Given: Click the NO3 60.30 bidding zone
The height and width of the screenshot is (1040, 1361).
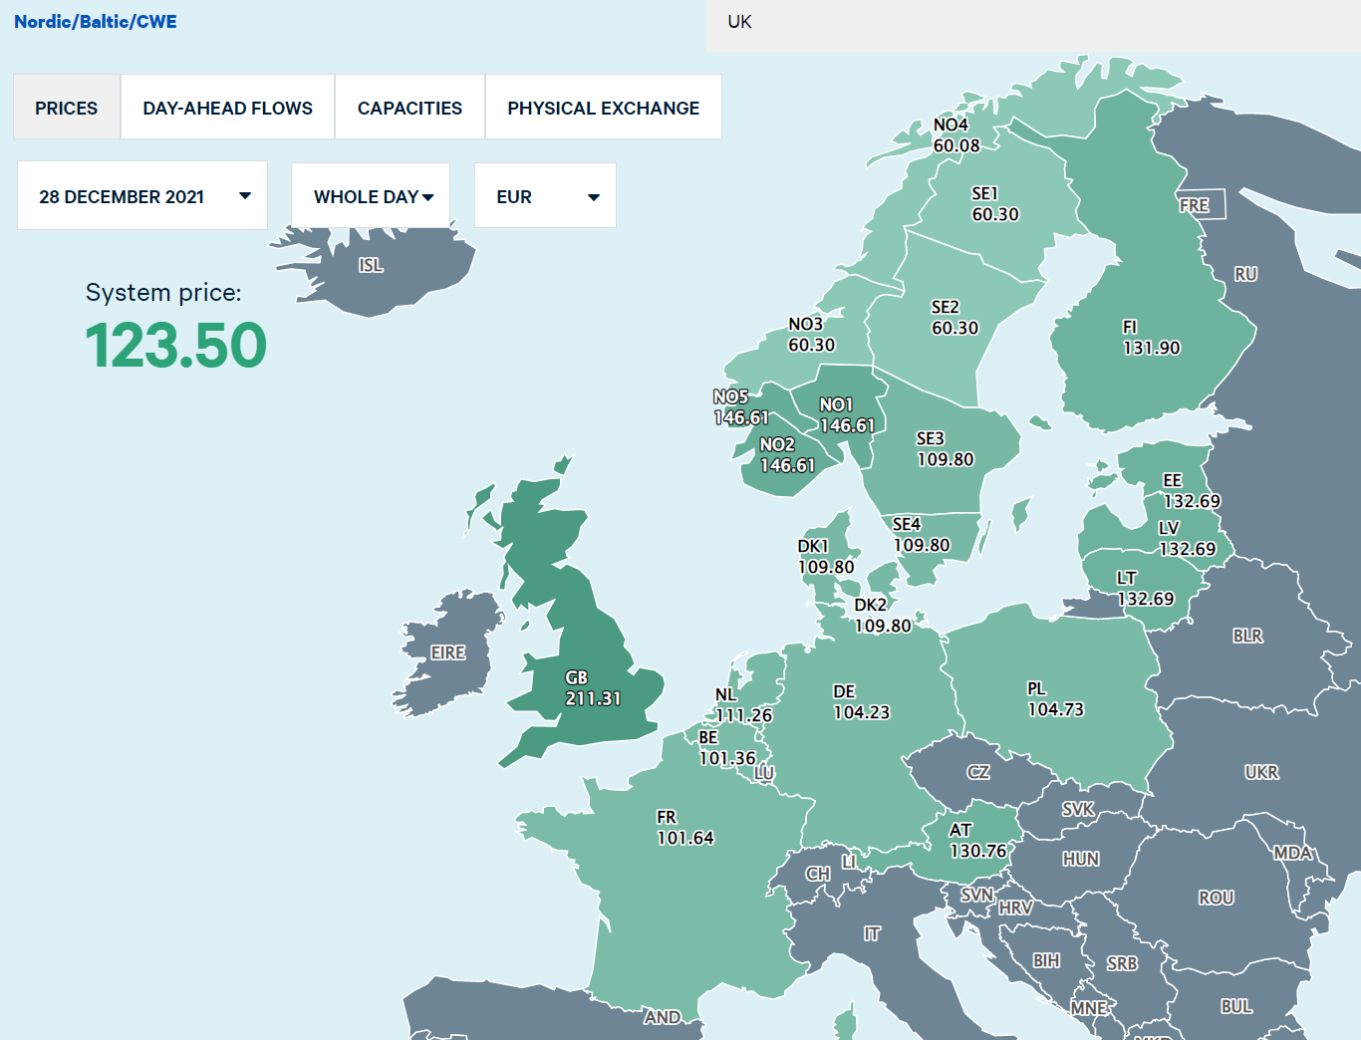Looking at the screenshot, I should [811, 335].
